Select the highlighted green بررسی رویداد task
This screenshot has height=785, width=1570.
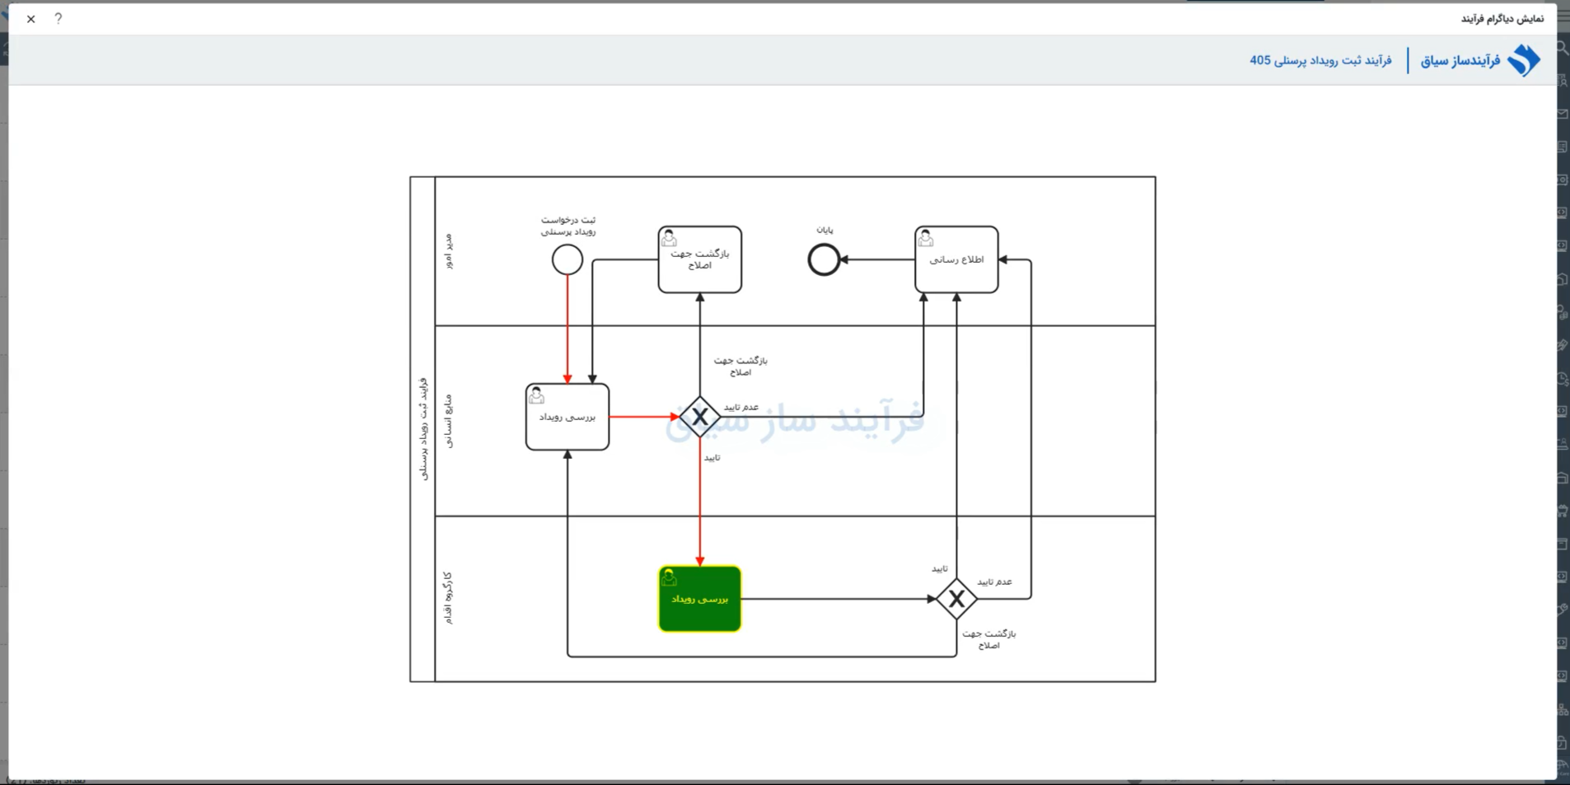700,599
